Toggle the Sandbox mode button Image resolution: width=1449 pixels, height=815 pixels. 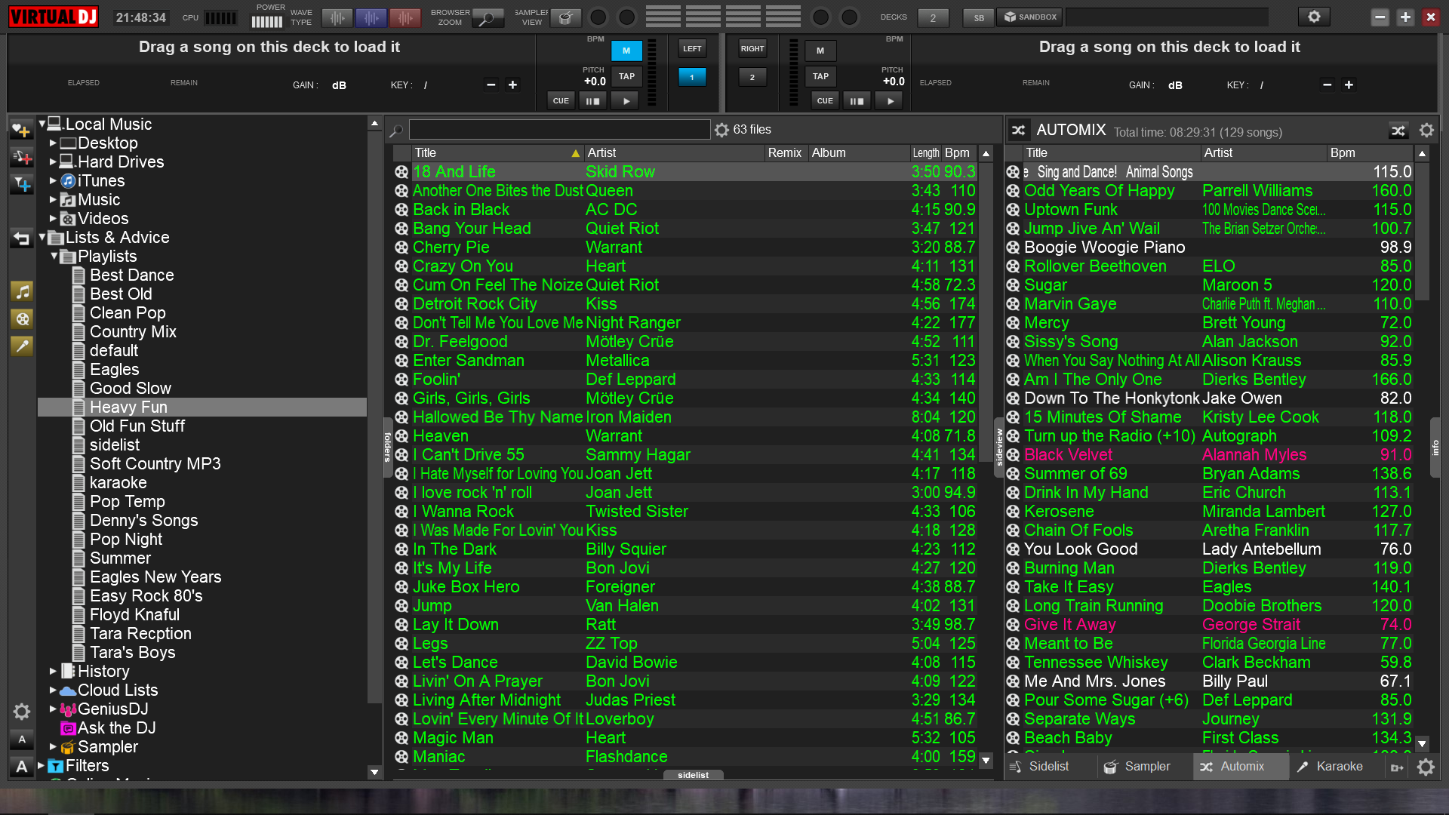click(1030, 17)
